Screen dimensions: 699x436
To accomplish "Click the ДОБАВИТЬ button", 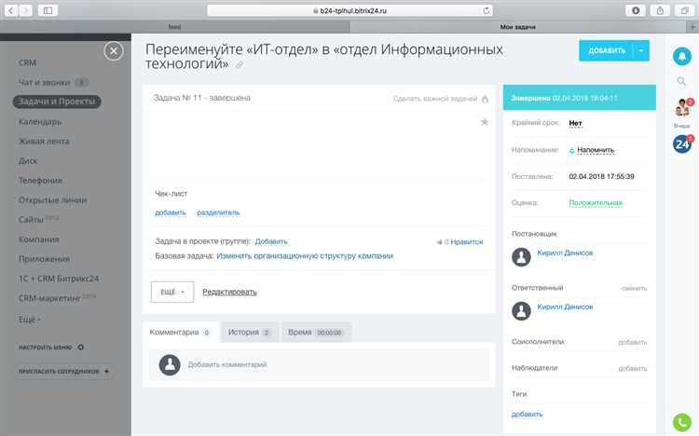I will pyautogui.click(x=606, y=51).
